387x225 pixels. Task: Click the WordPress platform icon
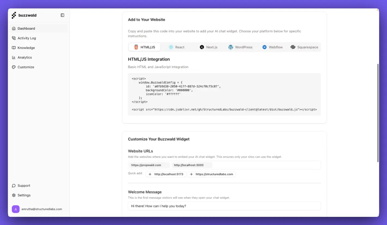click(x=231, y=47)
